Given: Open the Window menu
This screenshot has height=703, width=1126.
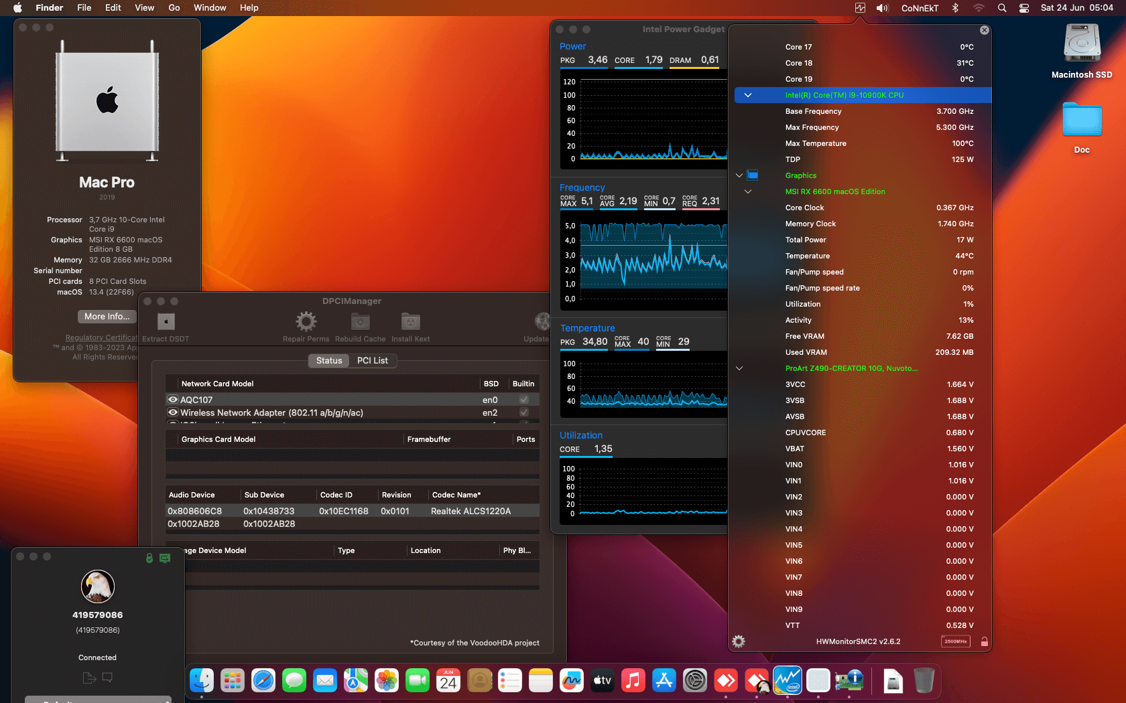Looking at the screenshot, I should click(x=210, y=7).
